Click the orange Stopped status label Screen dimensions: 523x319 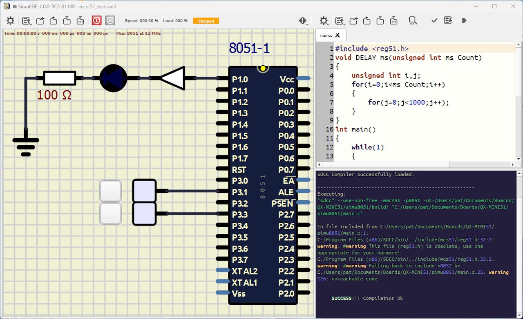[x=206, y=21]
